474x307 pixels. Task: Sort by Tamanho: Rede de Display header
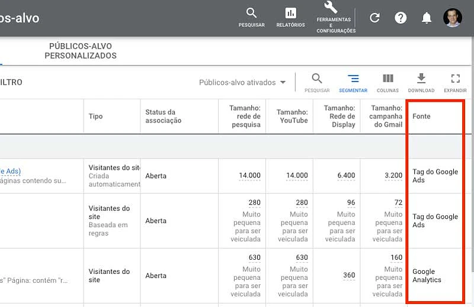tap(340, 116)
